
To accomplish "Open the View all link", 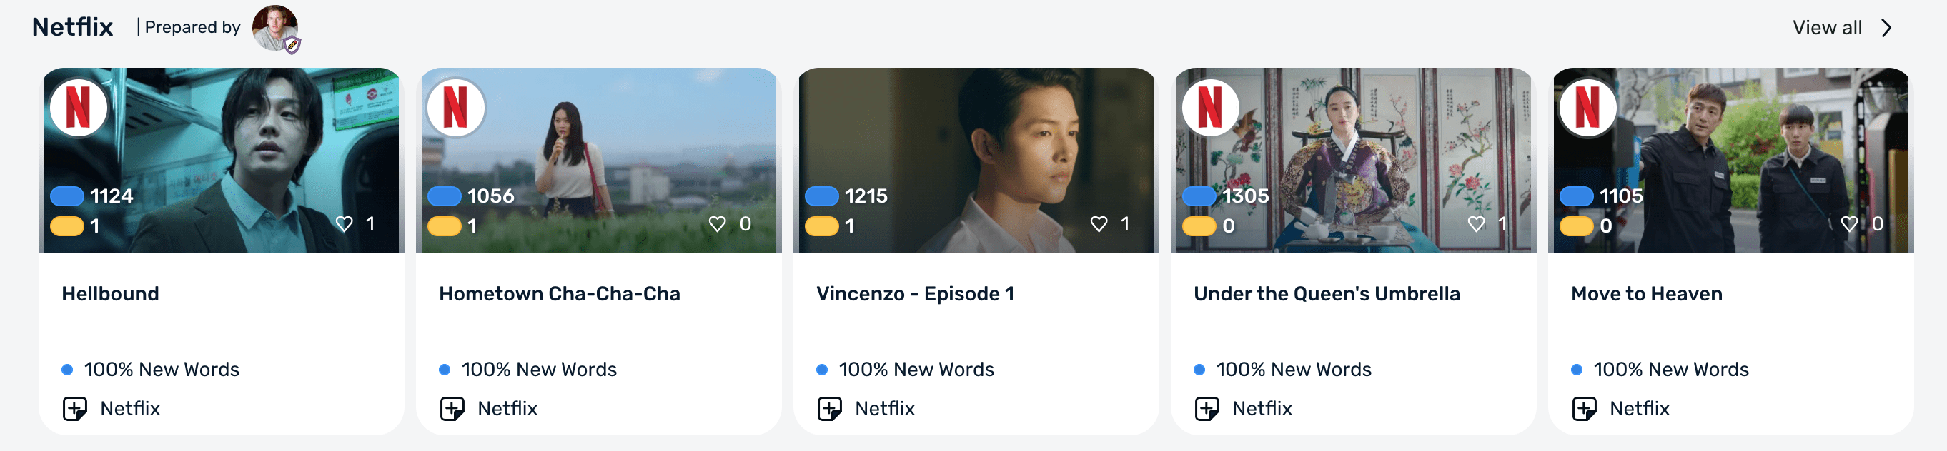I will coord(1827,28).
